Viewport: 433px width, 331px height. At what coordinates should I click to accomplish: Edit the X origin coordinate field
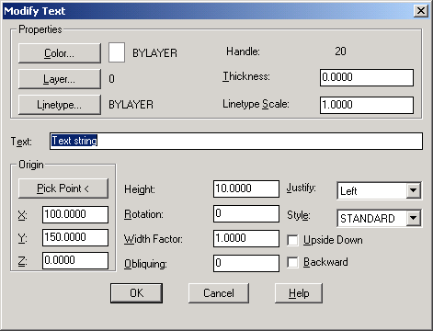[75, 214]
